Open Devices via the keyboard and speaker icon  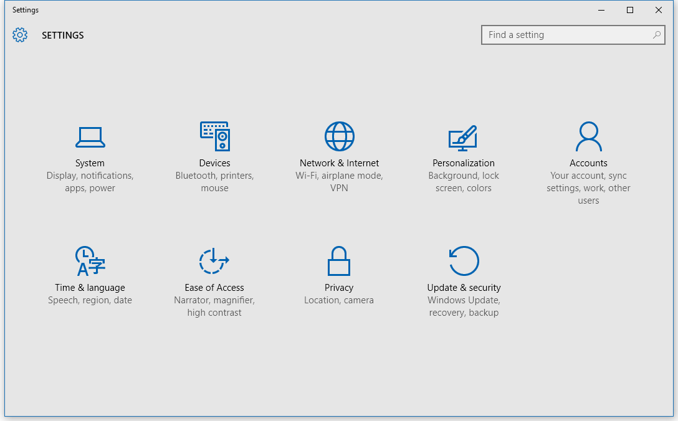coord(214,136)
